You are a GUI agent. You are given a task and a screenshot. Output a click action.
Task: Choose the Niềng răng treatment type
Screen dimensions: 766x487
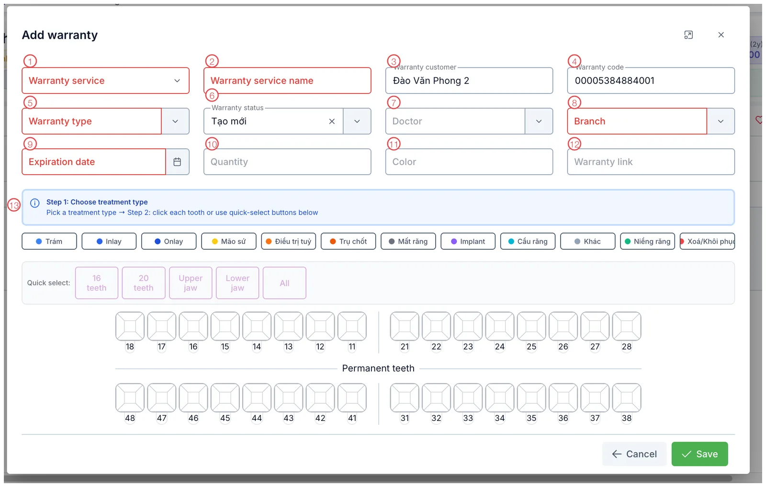coord(648,241)
